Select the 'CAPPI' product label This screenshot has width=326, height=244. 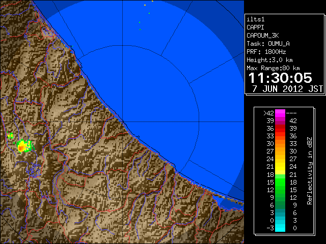[255, 27]
